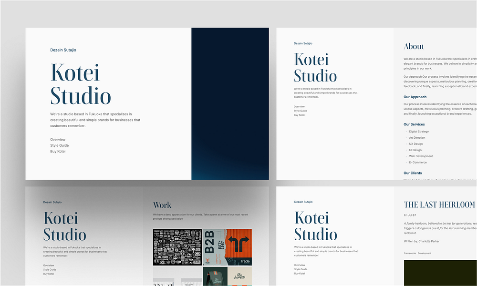Select the E-Commerce list item

(418, 162)
